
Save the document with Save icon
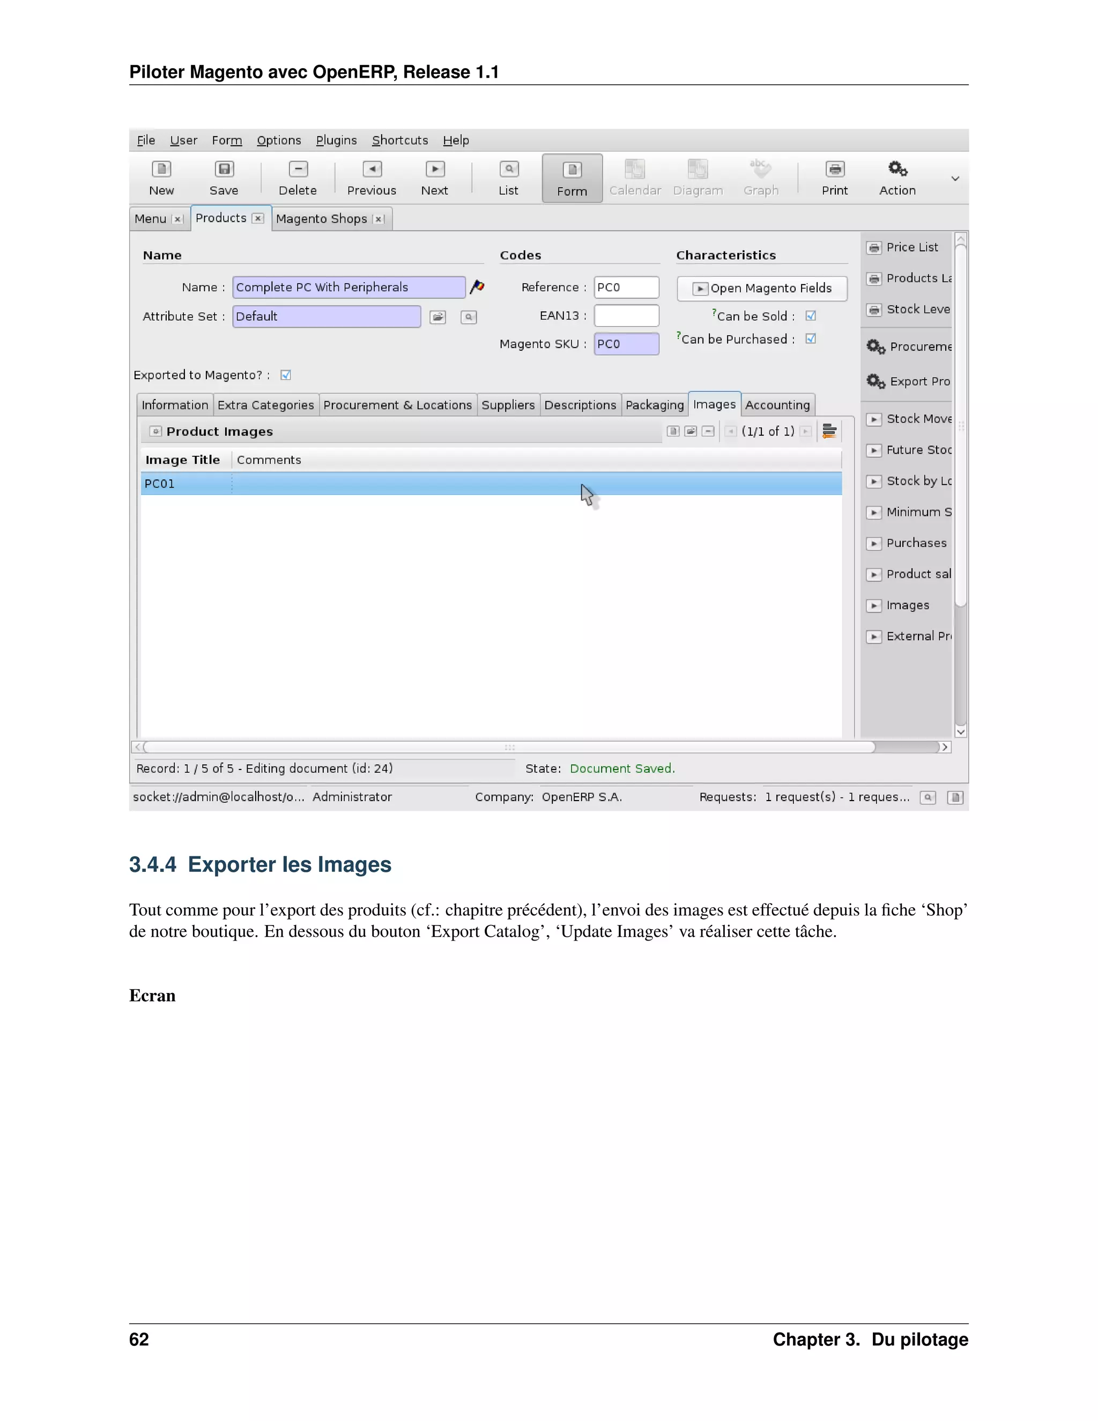pos(224,177)
